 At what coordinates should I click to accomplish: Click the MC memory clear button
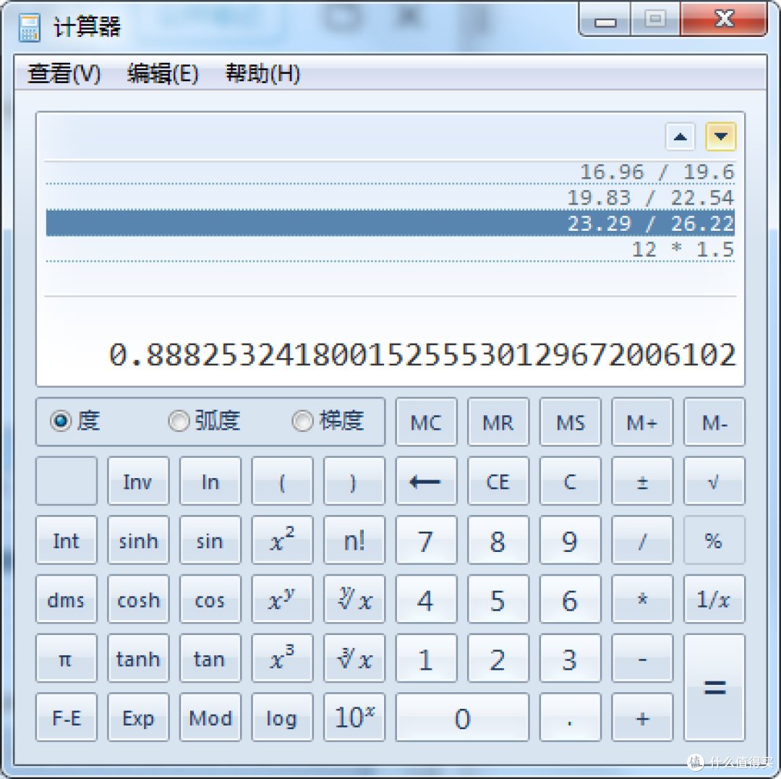pyautogui.click(x=426, y=422)
